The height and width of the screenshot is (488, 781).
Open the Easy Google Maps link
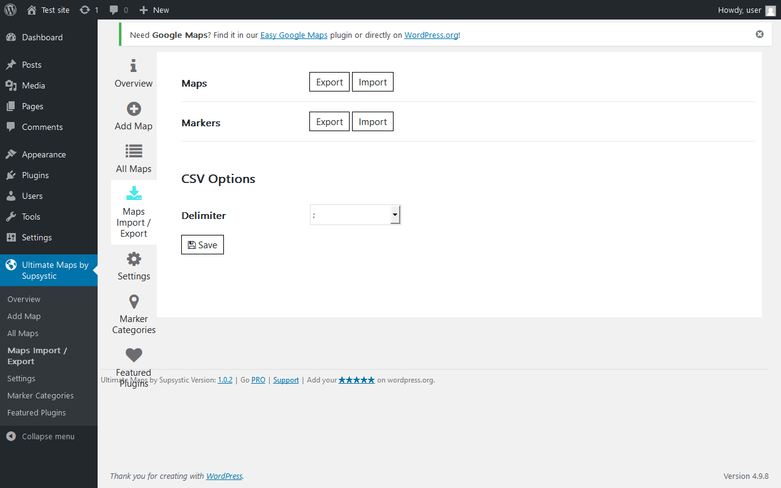tap(294, 35)
